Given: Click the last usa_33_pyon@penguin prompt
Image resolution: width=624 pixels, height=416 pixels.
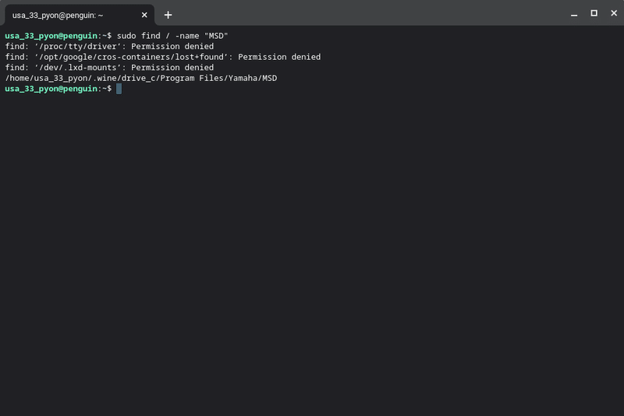Looking at the screenshot, I should point(51,89).
